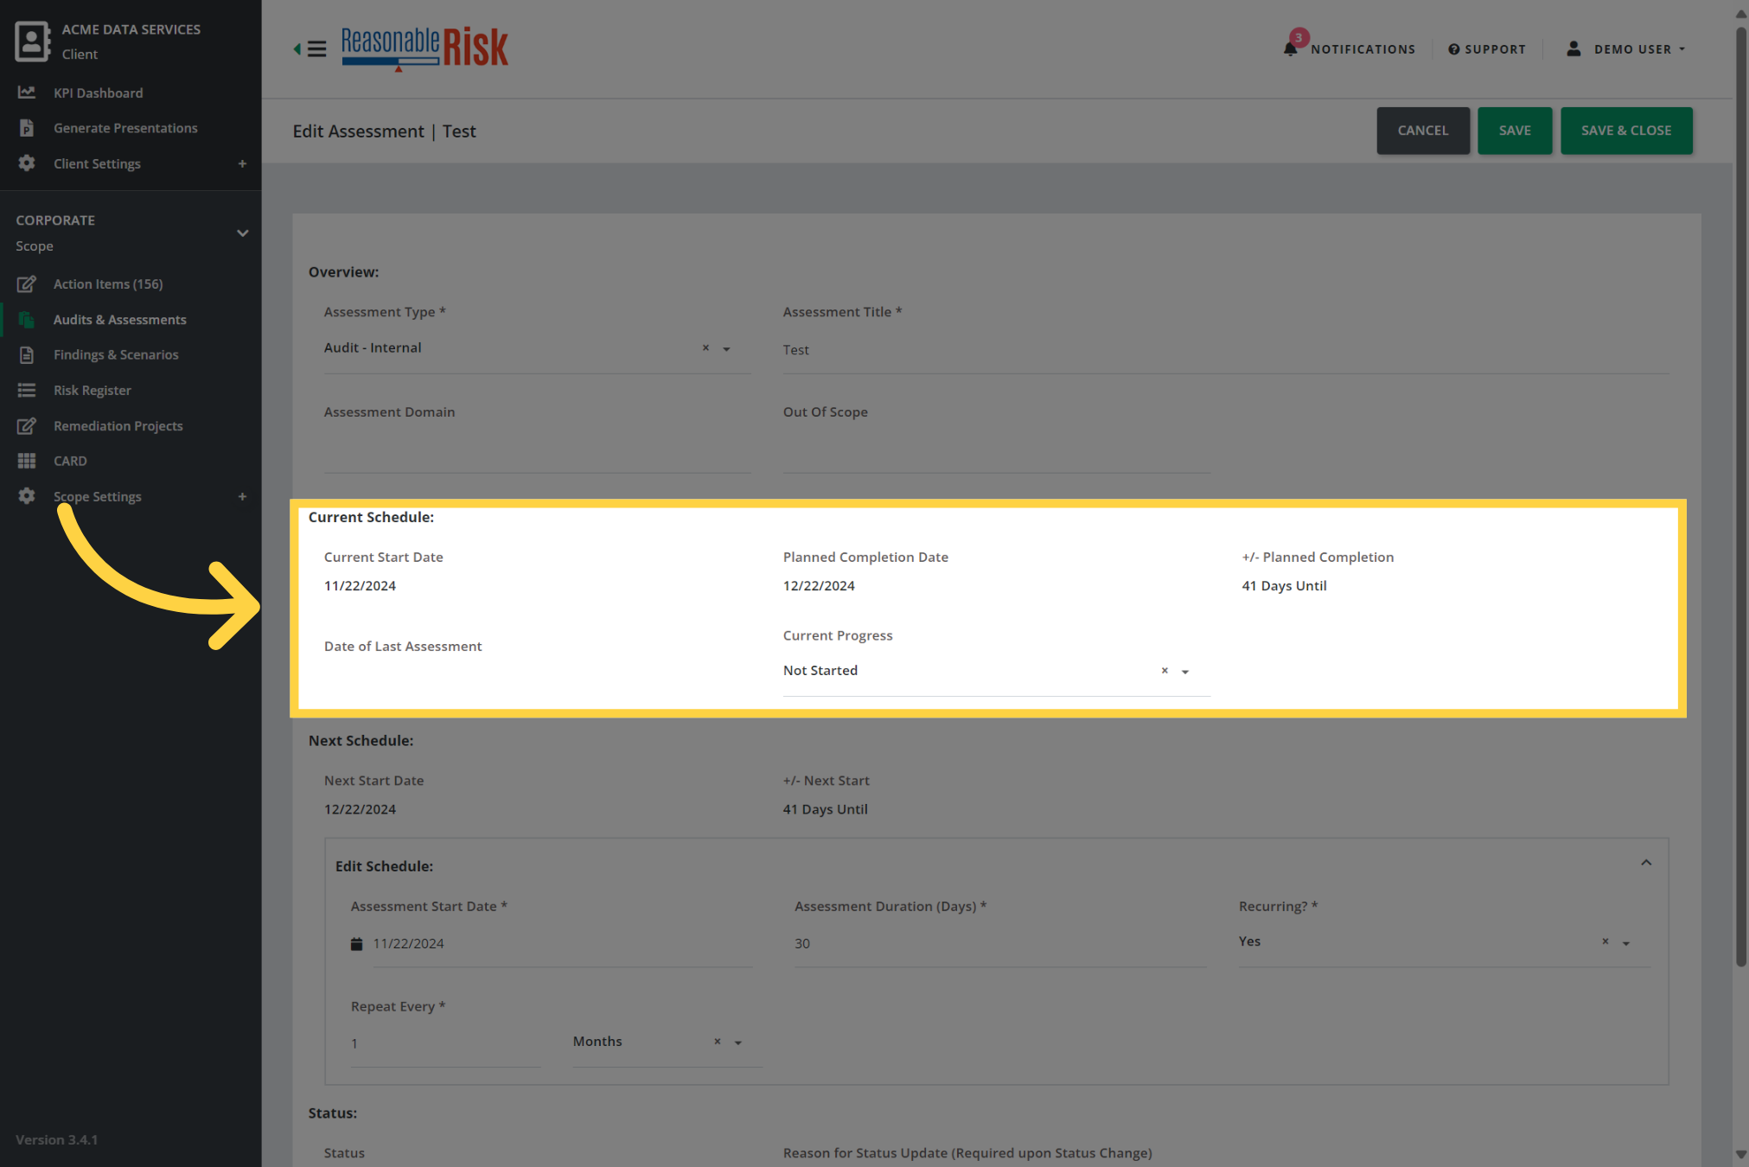Image resolution: width=1749 pixels, height=1167 pixels.
Task: Navigate to Audits & Assessments
Action: (x=120, y=320)
